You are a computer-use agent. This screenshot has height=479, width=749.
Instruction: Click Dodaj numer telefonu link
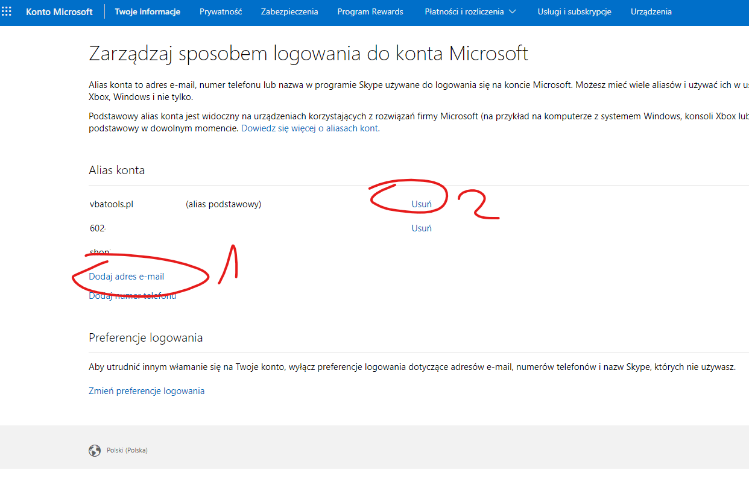click(x=132, y=296)
